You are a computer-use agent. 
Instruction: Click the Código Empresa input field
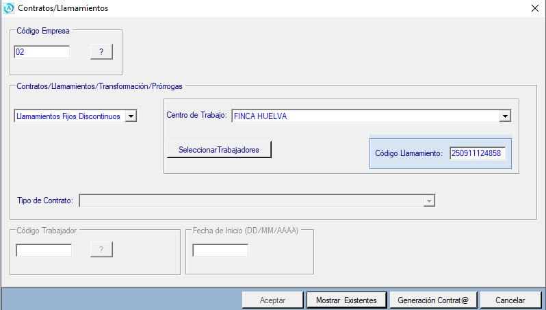coord(42,52)
